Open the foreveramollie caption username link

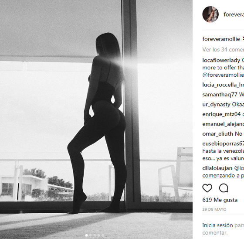(221, 39)
